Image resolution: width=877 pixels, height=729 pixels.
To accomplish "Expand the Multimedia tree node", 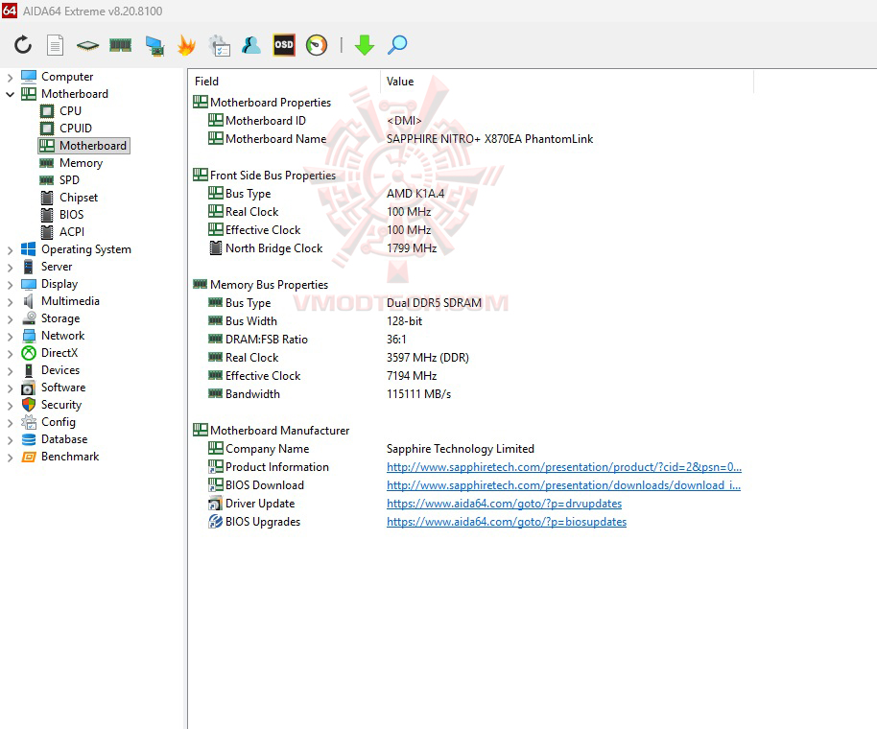I will coord(10,302).
